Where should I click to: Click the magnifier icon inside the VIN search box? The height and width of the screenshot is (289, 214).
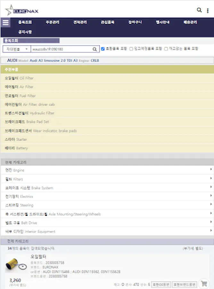pyautogui.click(x=95, y=49)
